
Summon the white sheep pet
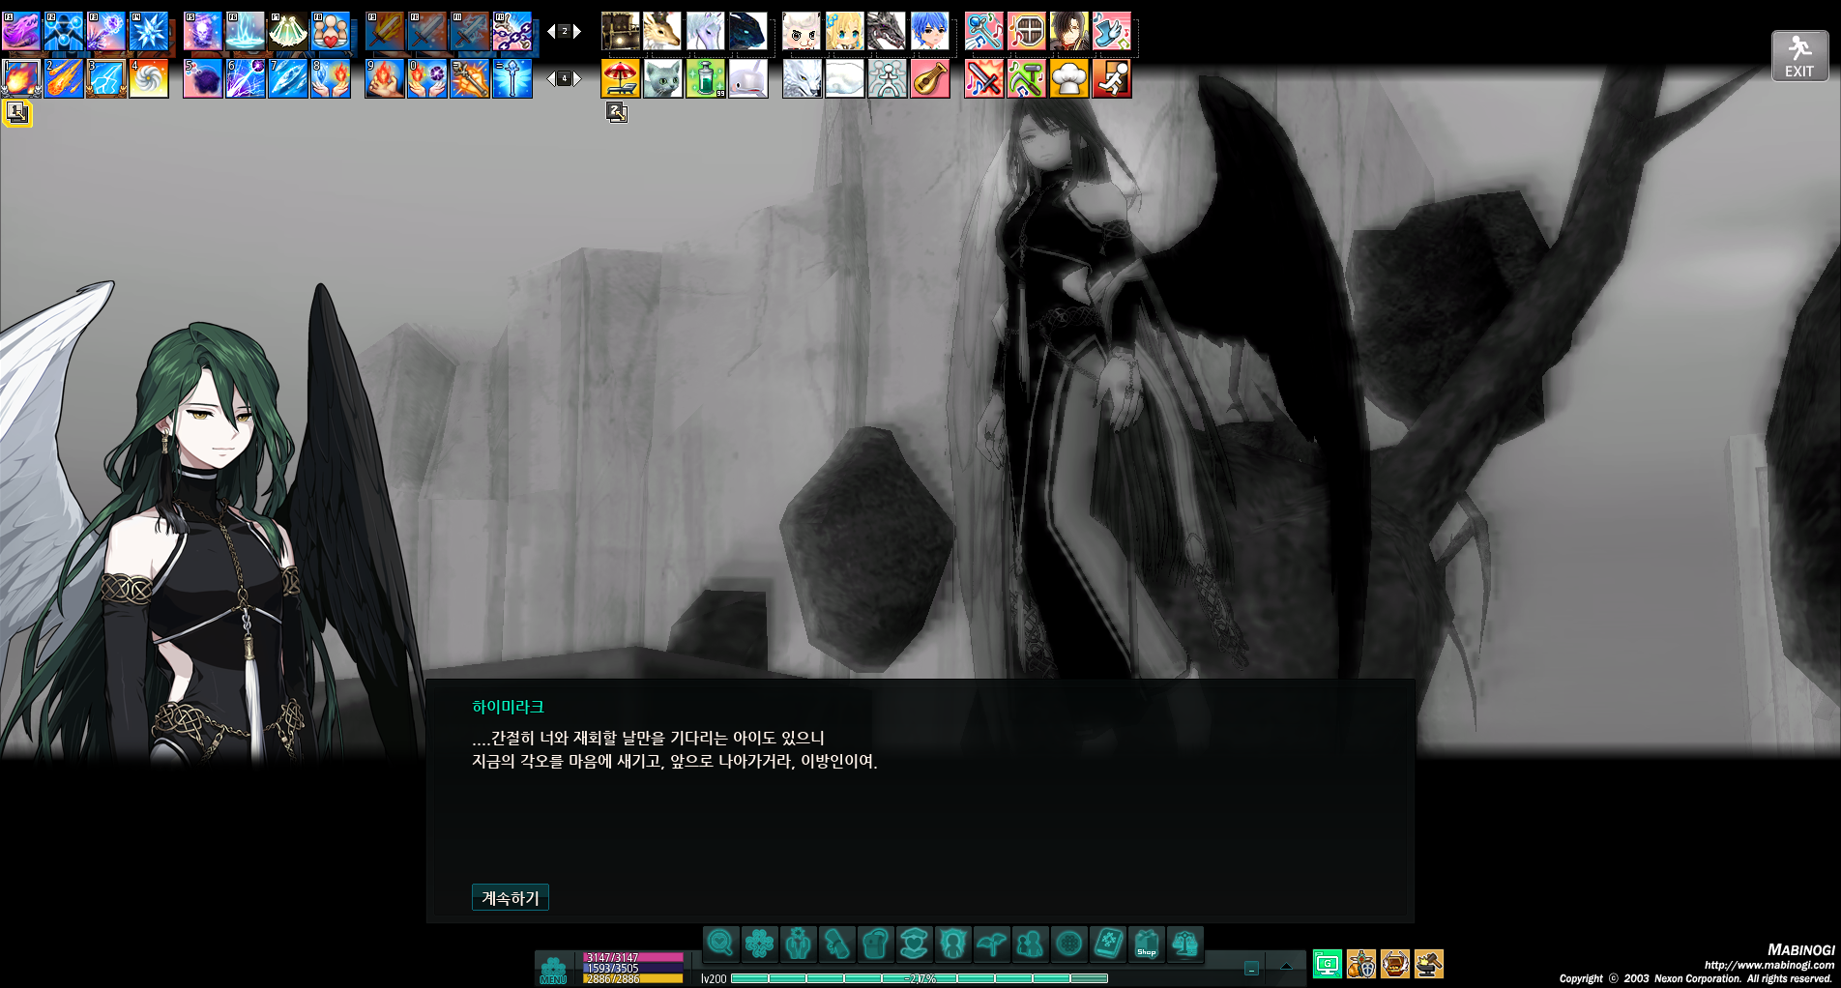coord(802,32)
